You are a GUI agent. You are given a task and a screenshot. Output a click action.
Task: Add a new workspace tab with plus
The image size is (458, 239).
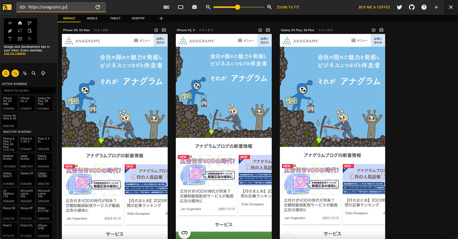(161, 18)
